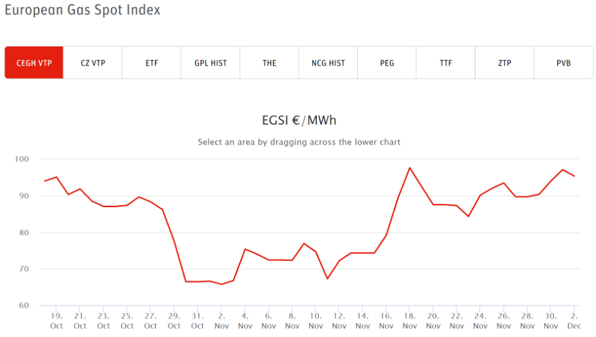The height and width of the screenshot is (337, 596).
Task: Click the EGSI €/MWh chart title
Action: pos(299,121)
